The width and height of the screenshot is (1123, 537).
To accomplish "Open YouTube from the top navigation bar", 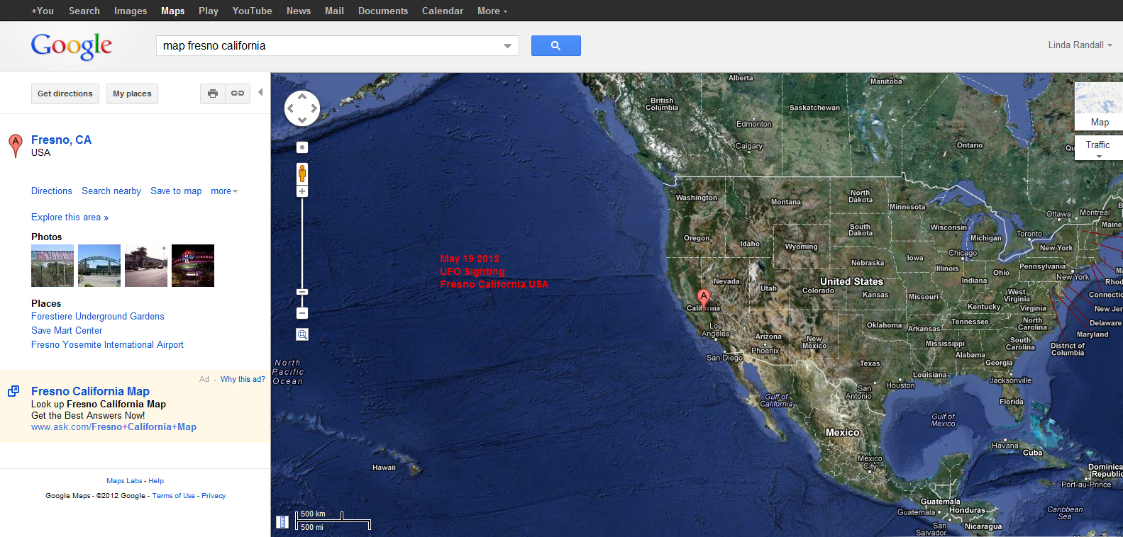I will pyautogui.click(x=252, y=11).
